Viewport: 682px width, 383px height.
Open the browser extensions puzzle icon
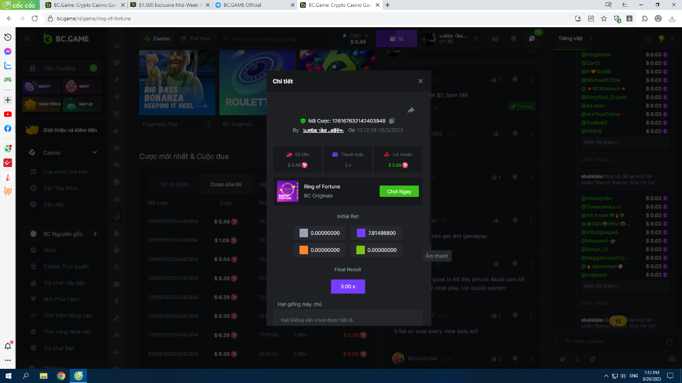tap(644, 18)
